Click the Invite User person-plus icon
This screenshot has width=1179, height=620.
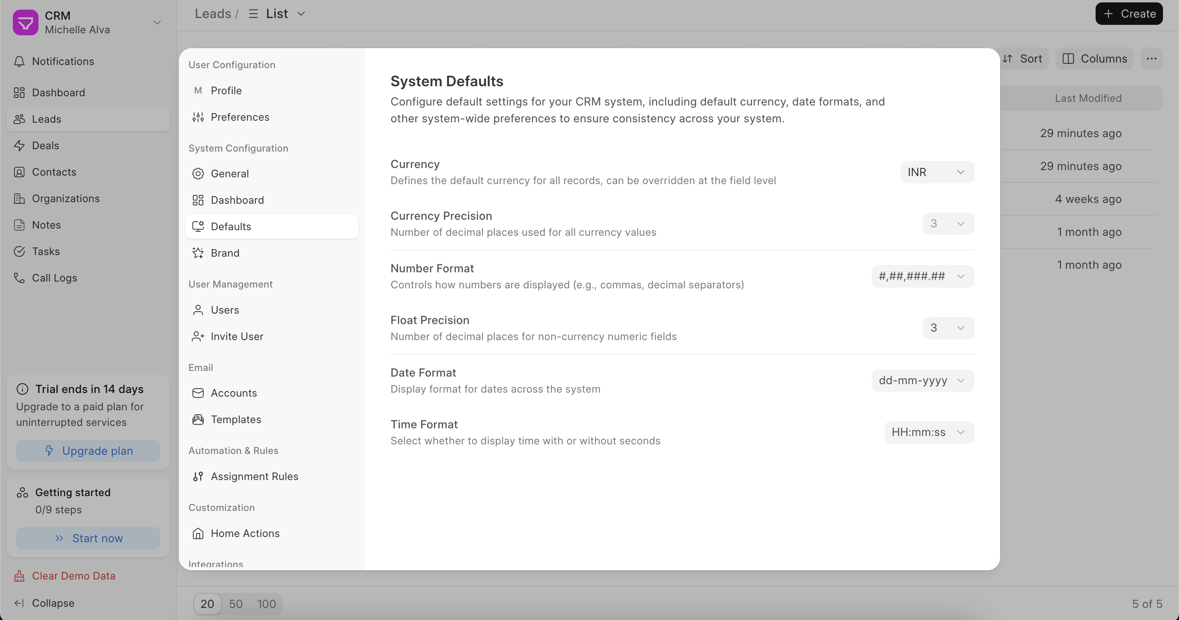198,336
